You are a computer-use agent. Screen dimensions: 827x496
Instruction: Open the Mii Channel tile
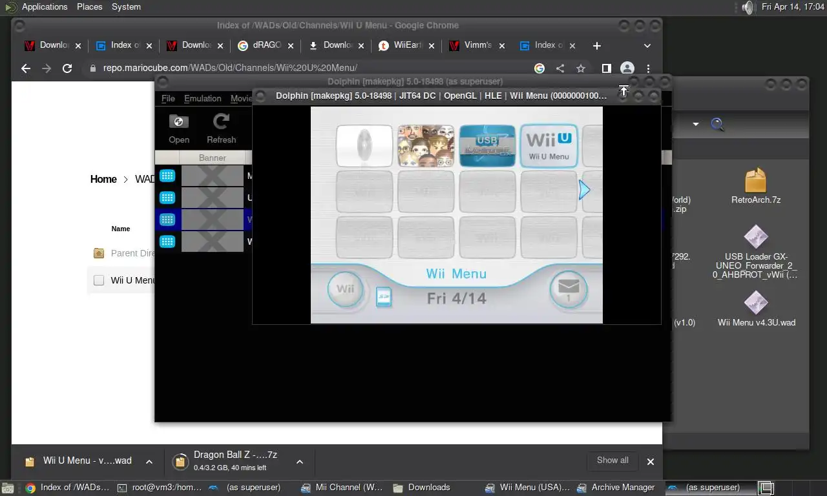[x=426, y=146]
